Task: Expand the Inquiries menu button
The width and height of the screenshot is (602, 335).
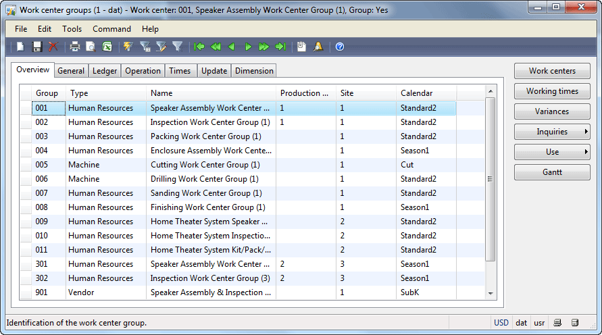Action: click(x=552, y=132)
